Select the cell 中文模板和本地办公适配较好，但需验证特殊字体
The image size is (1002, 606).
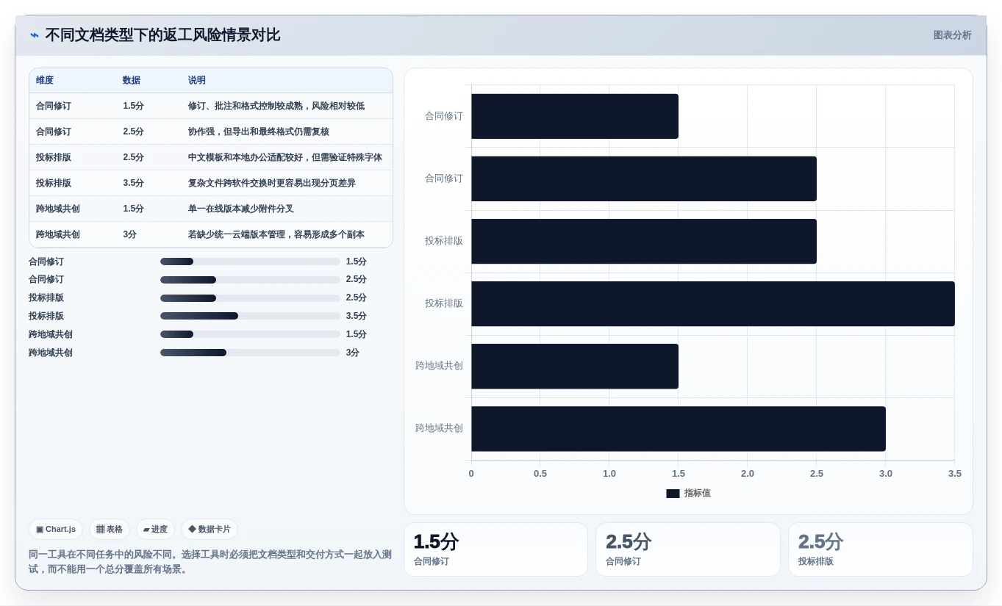(285, 157)
